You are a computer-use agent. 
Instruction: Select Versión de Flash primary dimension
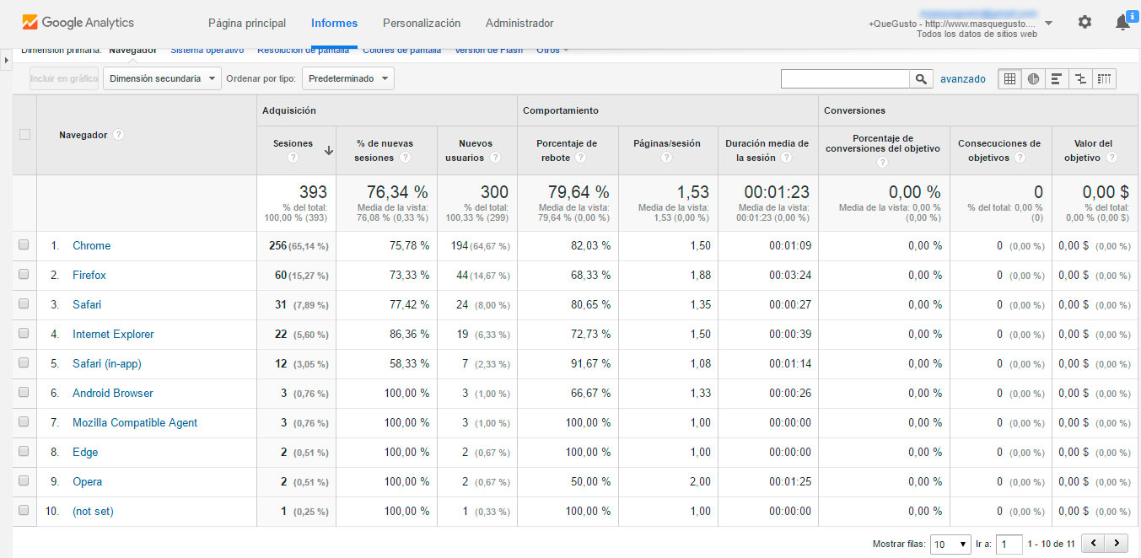[x=489, y=50]
